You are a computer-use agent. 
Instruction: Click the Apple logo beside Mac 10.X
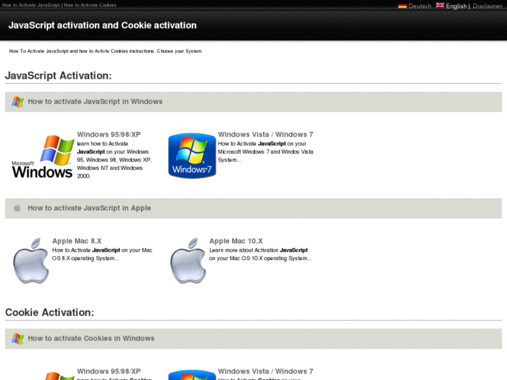(x=188, y=261)
